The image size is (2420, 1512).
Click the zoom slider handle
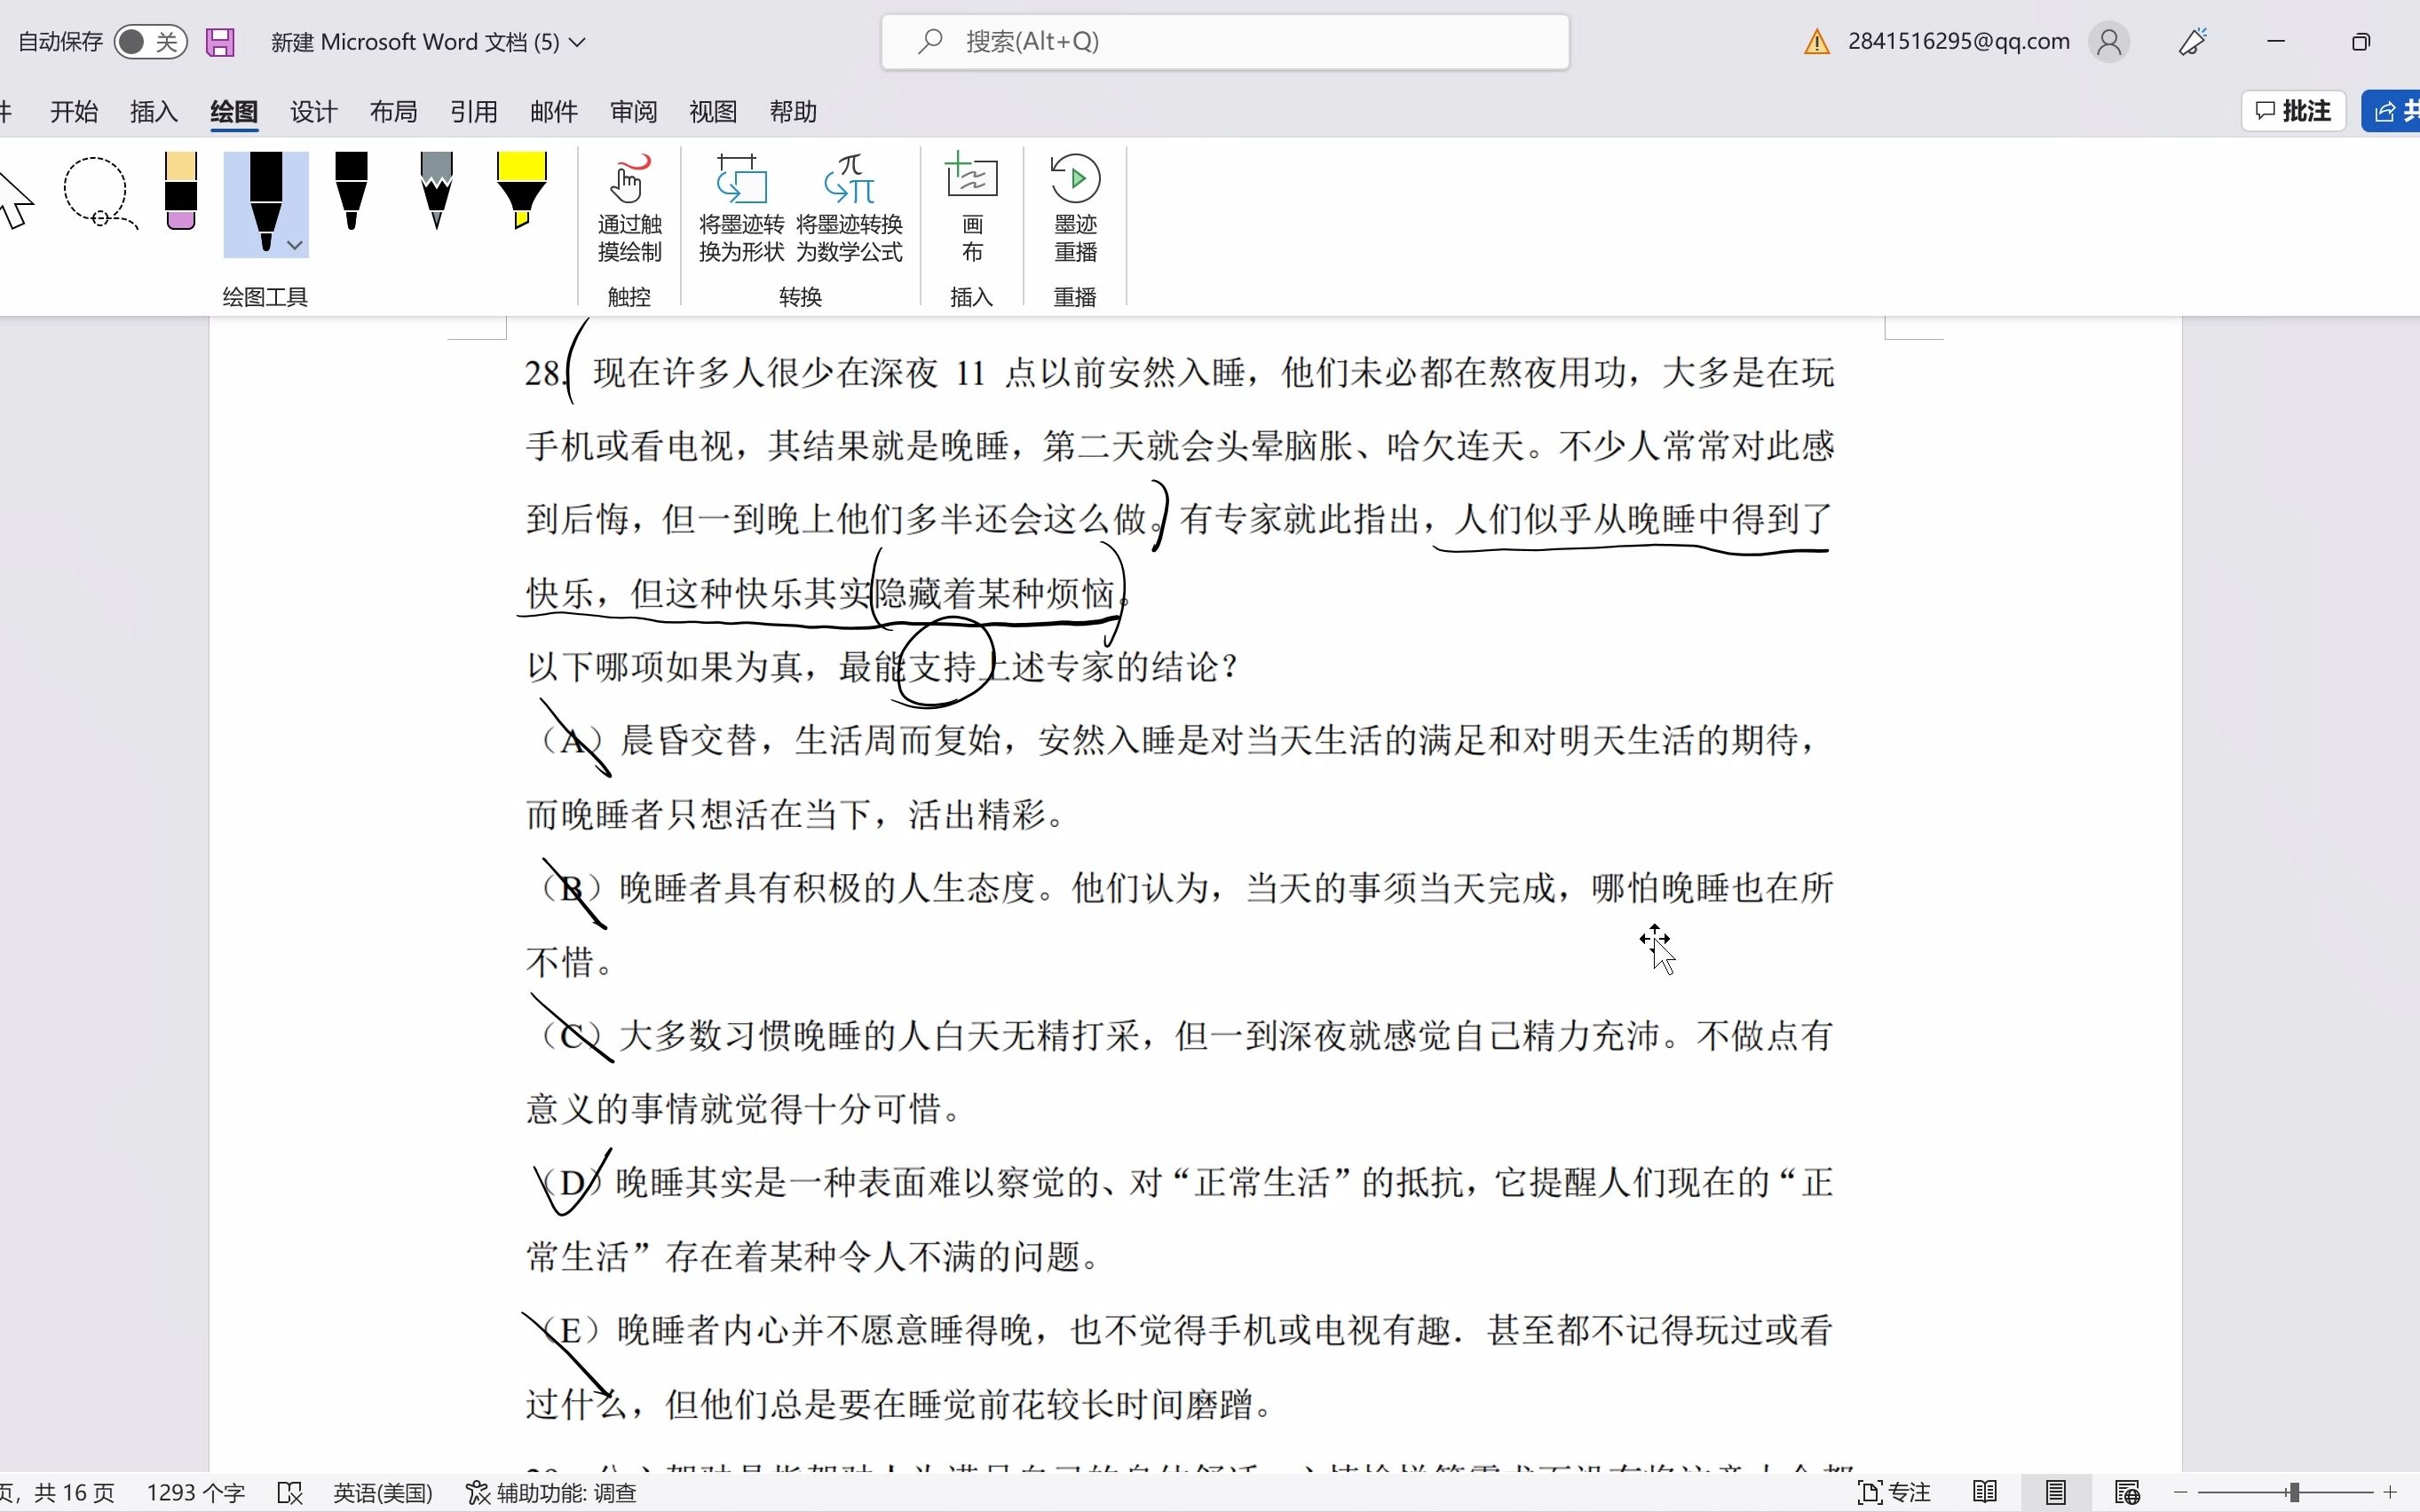tap(2292, 1493)
